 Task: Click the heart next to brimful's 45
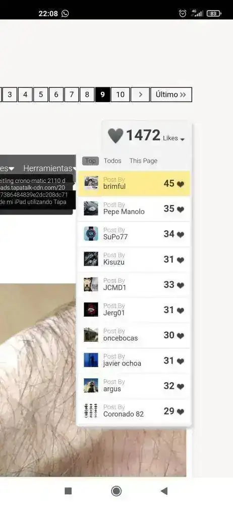point(181,184)
